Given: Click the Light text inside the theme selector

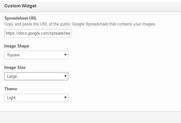Looking at the screenshot, I should coord(11,98).
